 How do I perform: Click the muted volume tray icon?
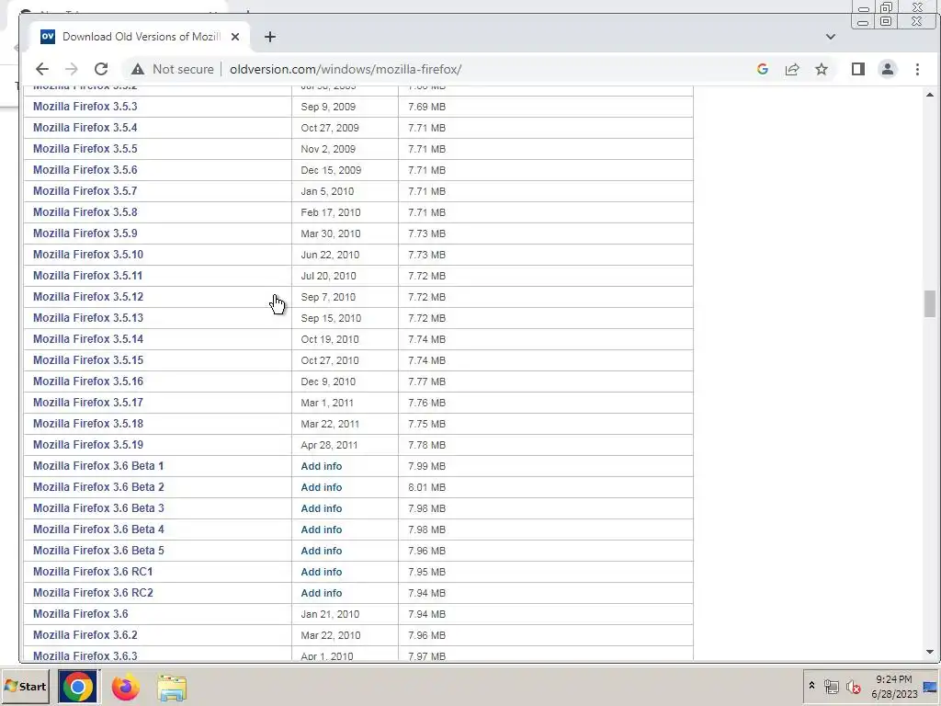(853, 686)
